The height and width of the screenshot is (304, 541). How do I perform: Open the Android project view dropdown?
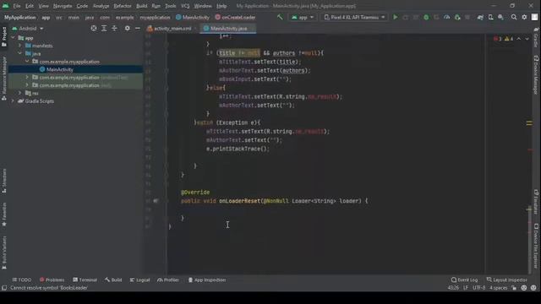[x=28, y=28]
